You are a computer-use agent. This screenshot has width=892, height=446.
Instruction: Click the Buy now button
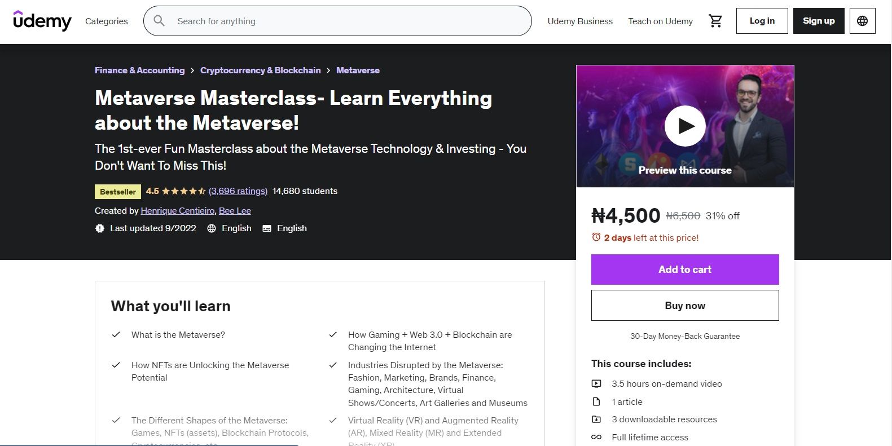click(x=684, y=306)
